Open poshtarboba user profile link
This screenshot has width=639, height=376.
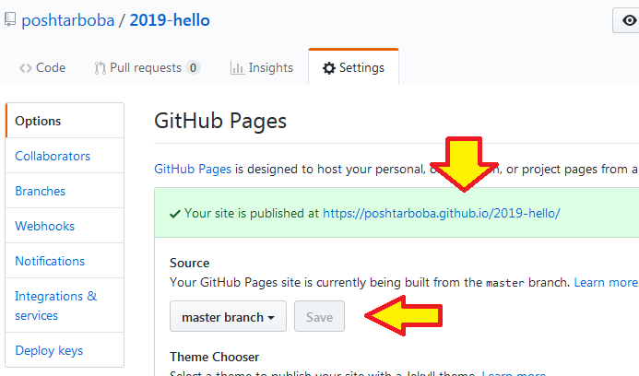(x=67, y=20)
